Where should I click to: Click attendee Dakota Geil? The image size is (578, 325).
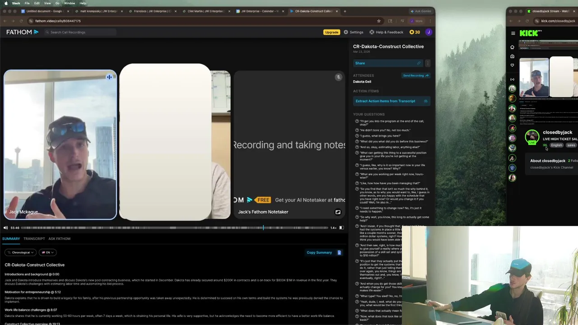[362, 82]
